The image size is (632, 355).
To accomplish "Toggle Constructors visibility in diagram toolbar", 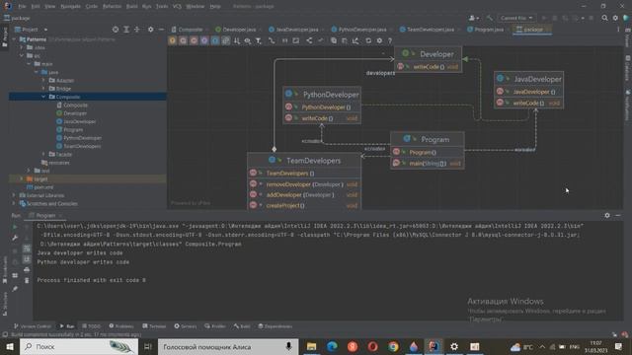I will (183, 40).
